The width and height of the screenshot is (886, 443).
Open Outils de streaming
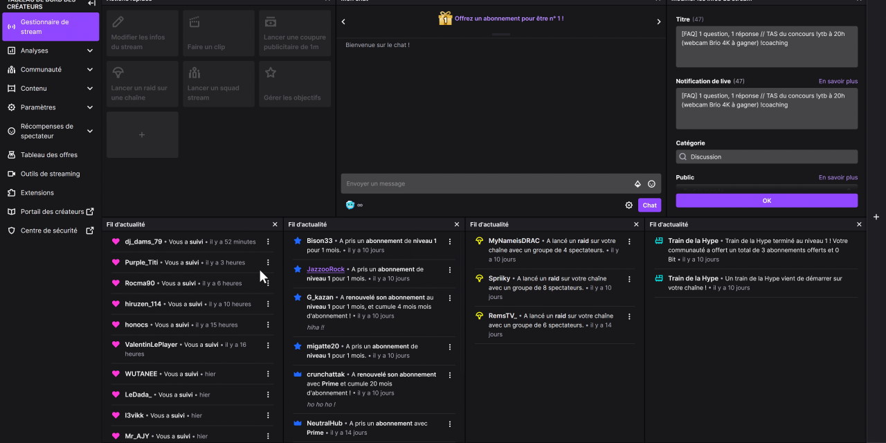50,174
